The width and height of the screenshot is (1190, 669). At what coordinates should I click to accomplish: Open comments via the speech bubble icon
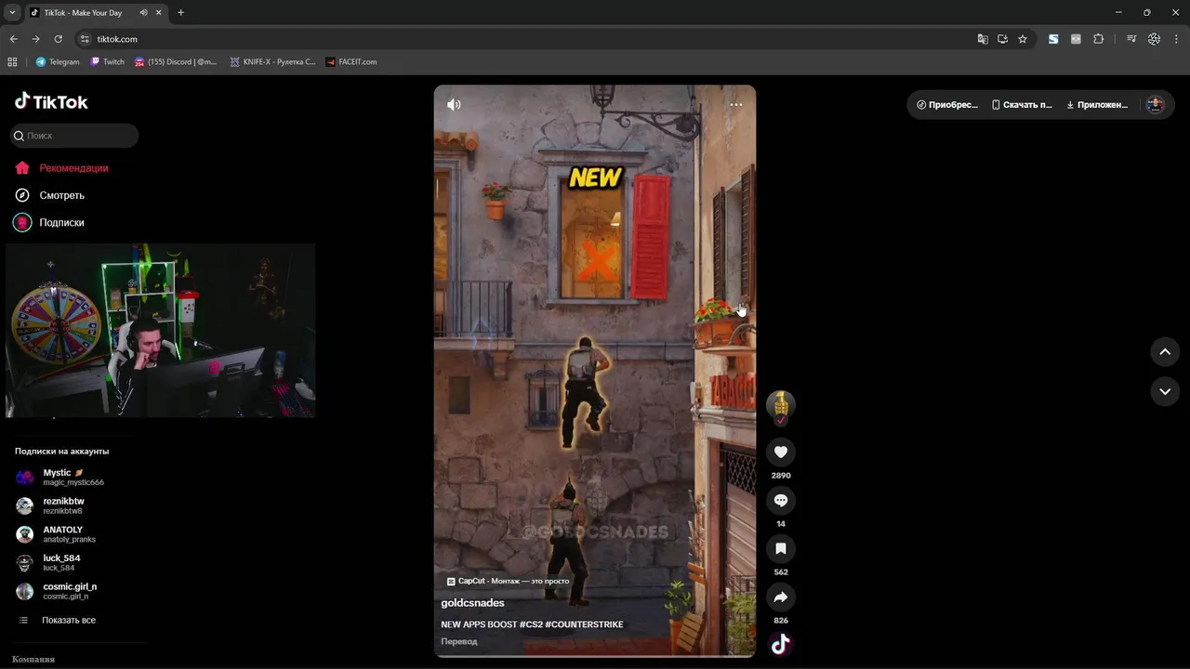click(x=781, y=500)
